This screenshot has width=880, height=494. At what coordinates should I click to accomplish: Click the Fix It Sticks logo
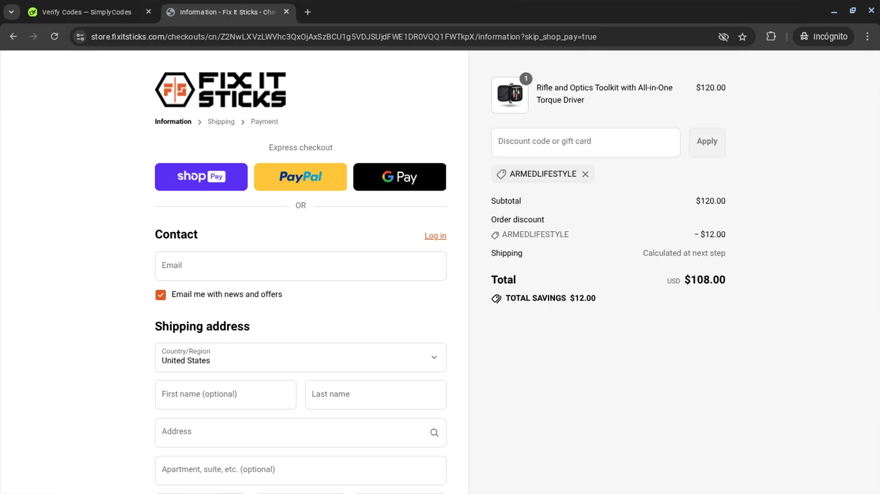220,90
